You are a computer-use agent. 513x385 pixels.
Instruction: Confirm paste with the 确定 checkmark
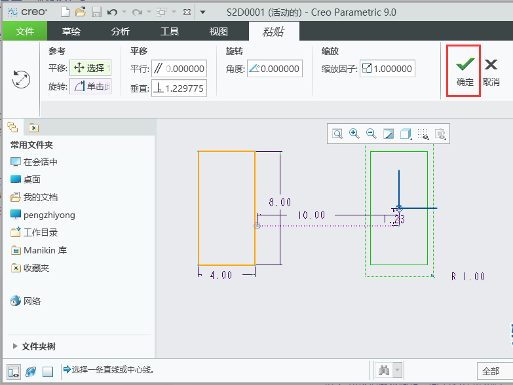coord(465,71)
